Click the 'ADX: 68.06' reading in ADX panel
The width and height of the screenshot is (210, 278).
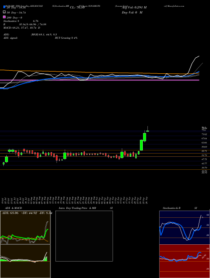pos(10,213)
